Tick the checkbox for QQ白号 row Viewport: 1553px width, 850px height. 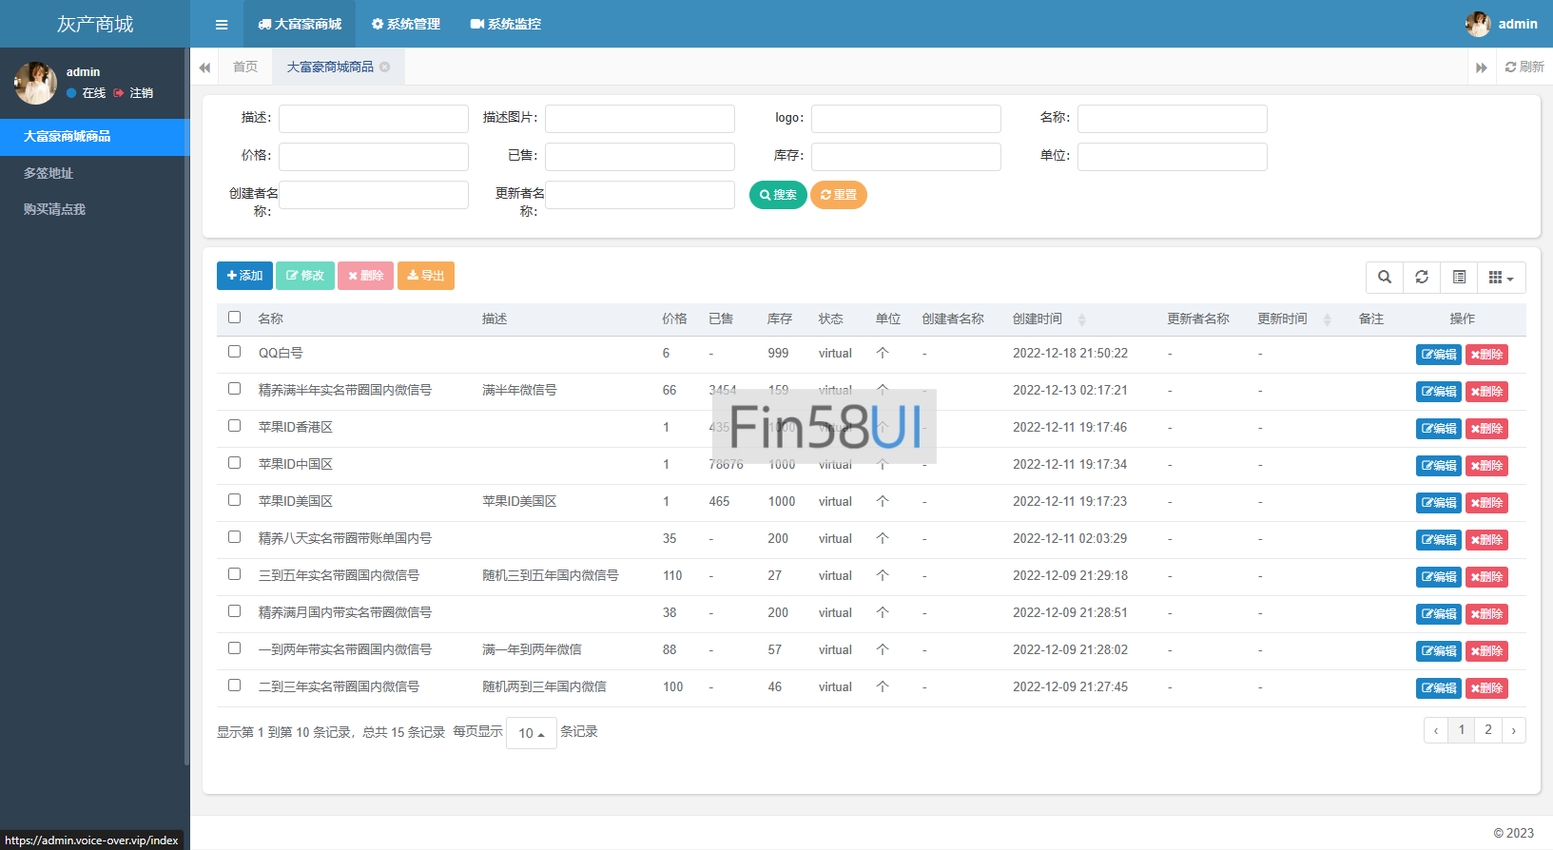pyautogui.click(x=235, y=352)
